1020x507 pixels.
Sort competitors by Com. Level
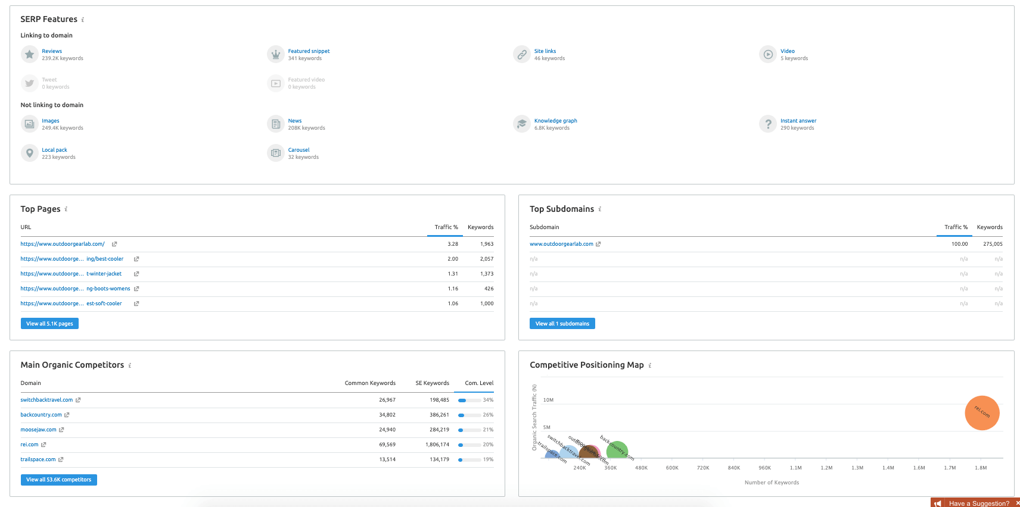click(x=479, y=383)
